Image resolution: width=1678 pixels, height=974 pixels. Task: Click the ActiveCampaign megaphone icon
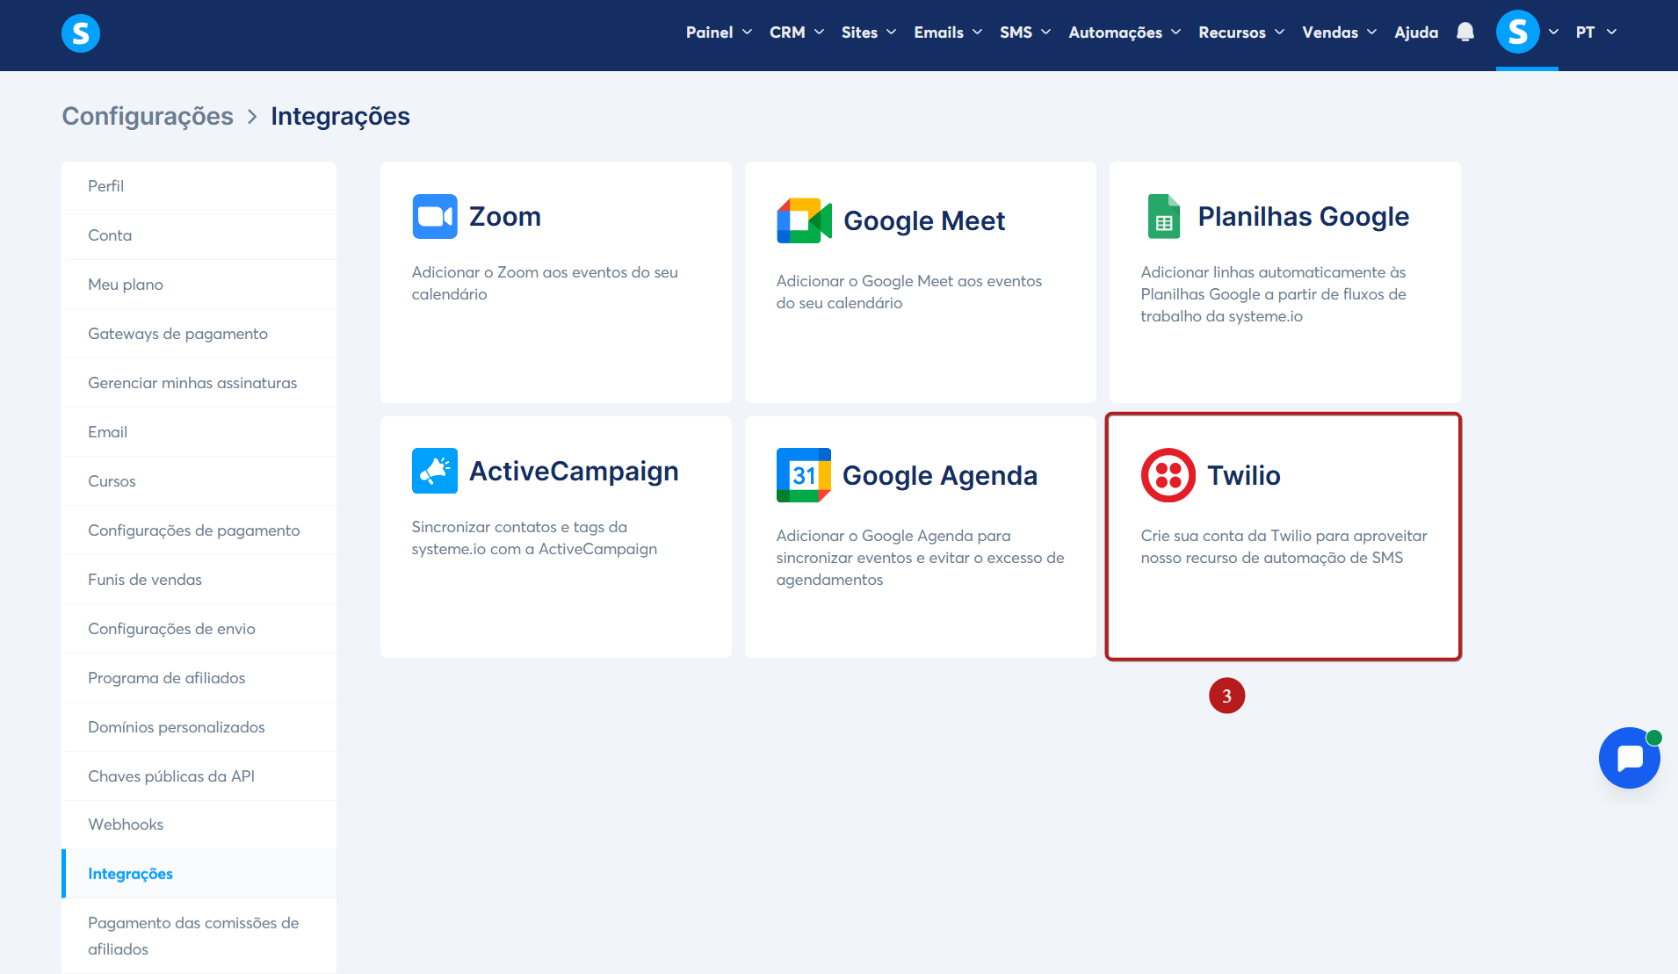435,471
